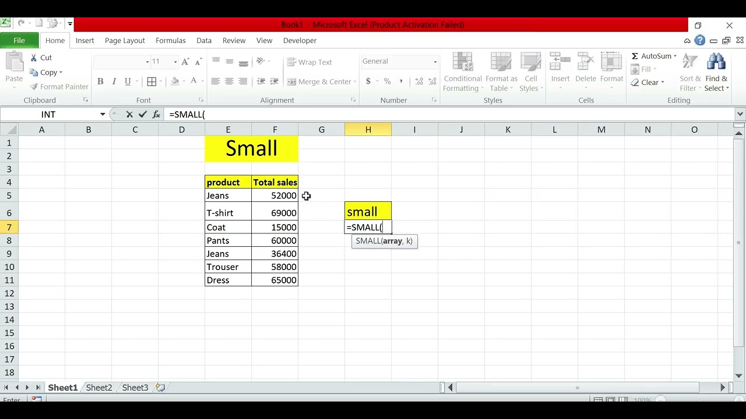
Task: Switch to the Insert ribbon tab
Action: tap(85, 40)
